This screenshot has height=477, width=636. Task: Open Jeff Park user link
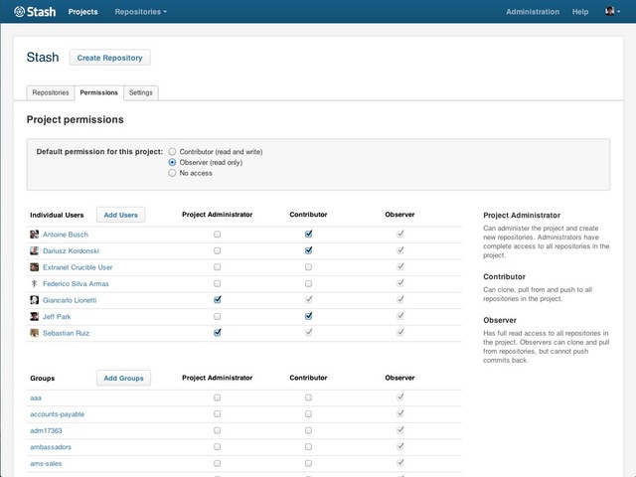point(57,317)
